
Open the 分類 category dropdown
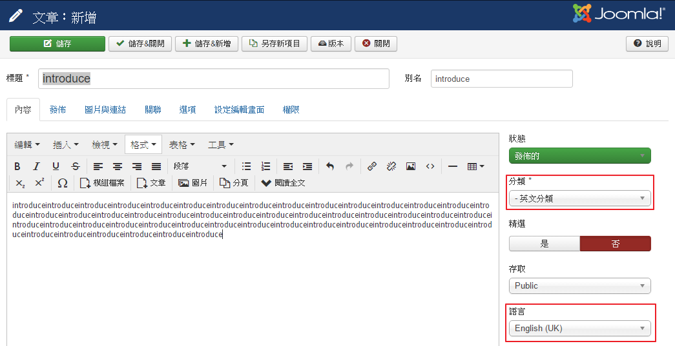click(579, 198)
